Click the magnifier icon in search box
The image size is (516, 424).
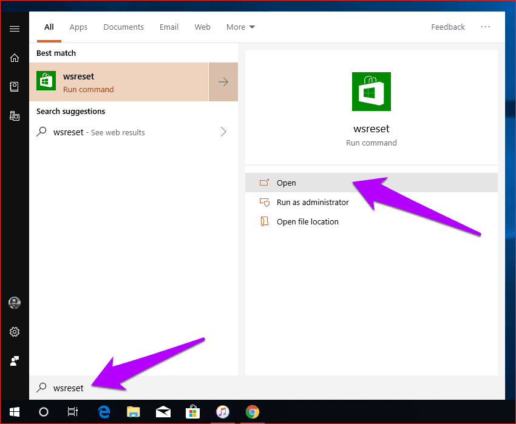point(41,388)
